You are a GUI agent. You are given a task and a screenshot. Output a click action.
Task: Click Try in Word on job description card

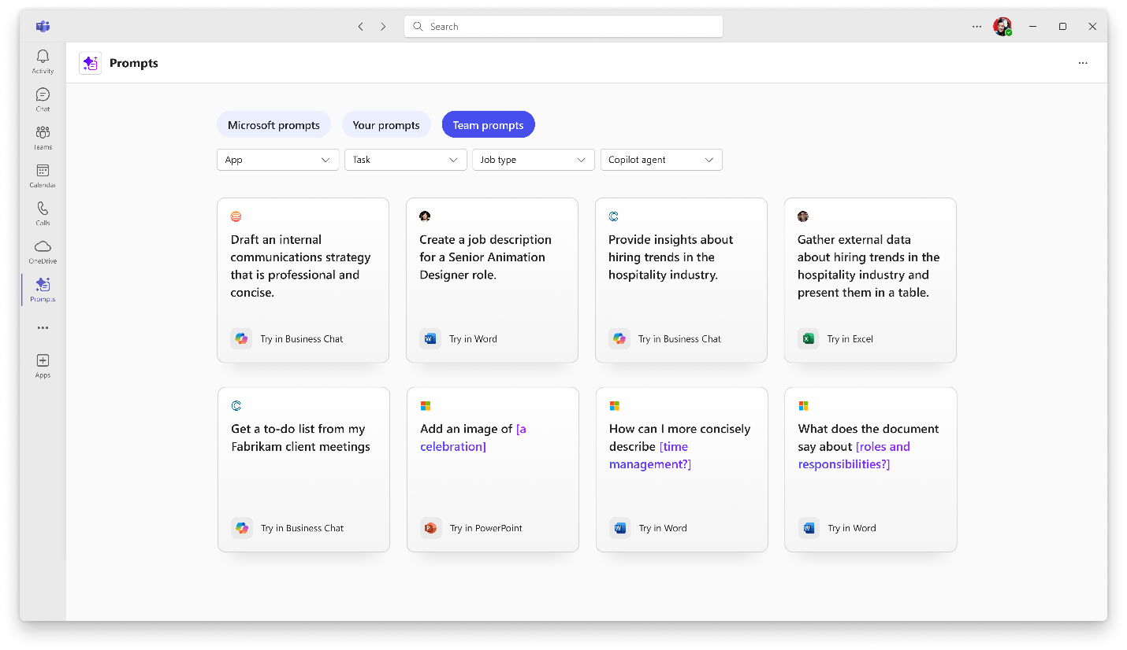click(473, 339)
